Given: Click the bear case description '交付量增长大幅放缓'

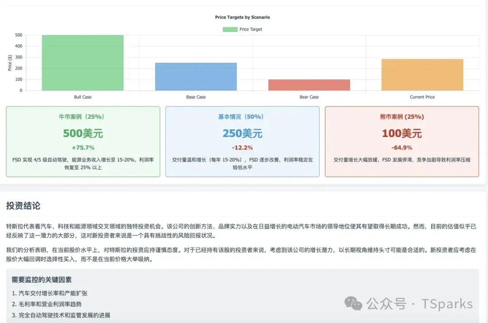Looking at the screenshot, I should [402, 160].
